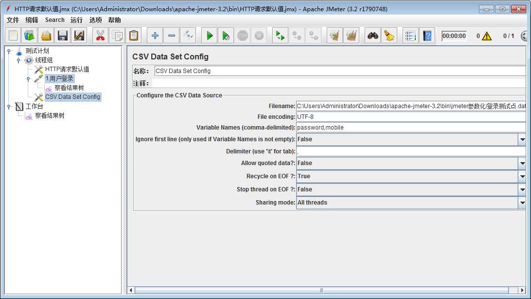This screenshot has width=531, height=299.
Task: Click the 00:00:00 elapsed time display
Action: coord(454,36)
